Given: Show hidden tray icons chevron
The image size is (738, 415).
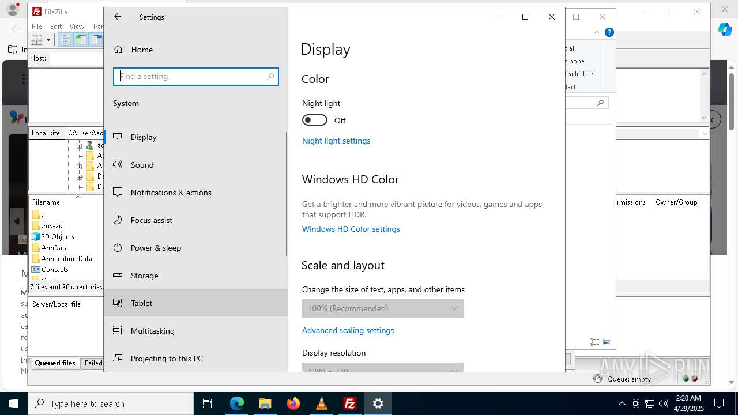Looking at the screenshot, I should pyautogui.click(x=622, y=403).
